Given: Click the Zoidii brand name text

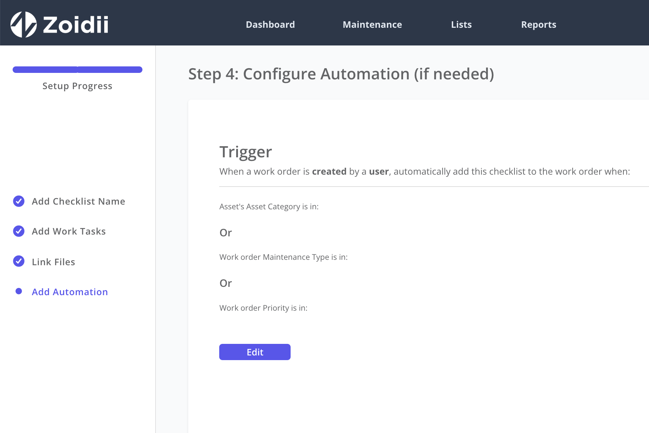Looking at the screenshot, I should coord(76,25).
